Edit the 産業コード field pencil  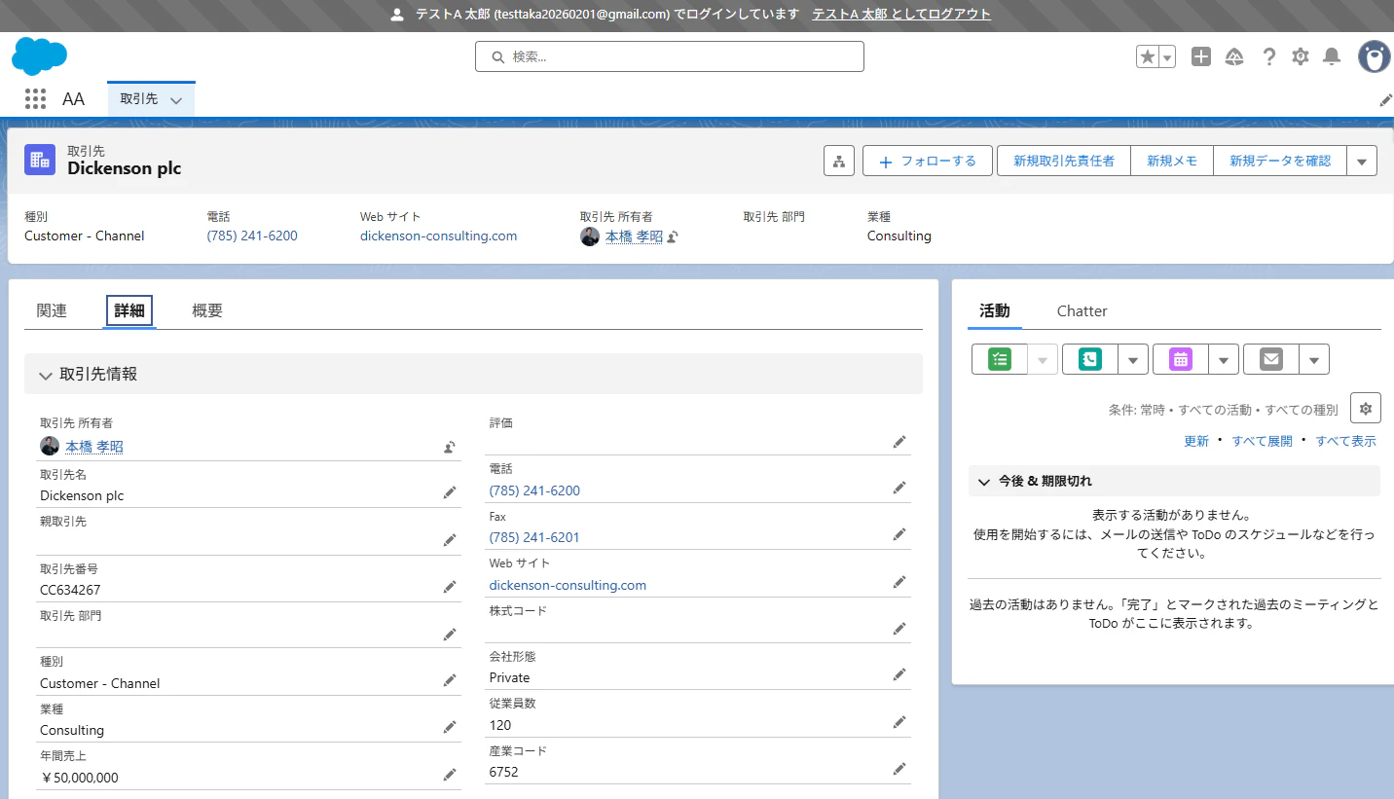pos(899,769)
